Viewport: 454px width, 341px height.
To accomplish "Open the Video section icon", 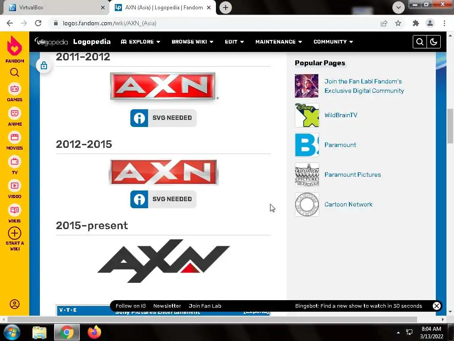I will click(x=15, y=186).
